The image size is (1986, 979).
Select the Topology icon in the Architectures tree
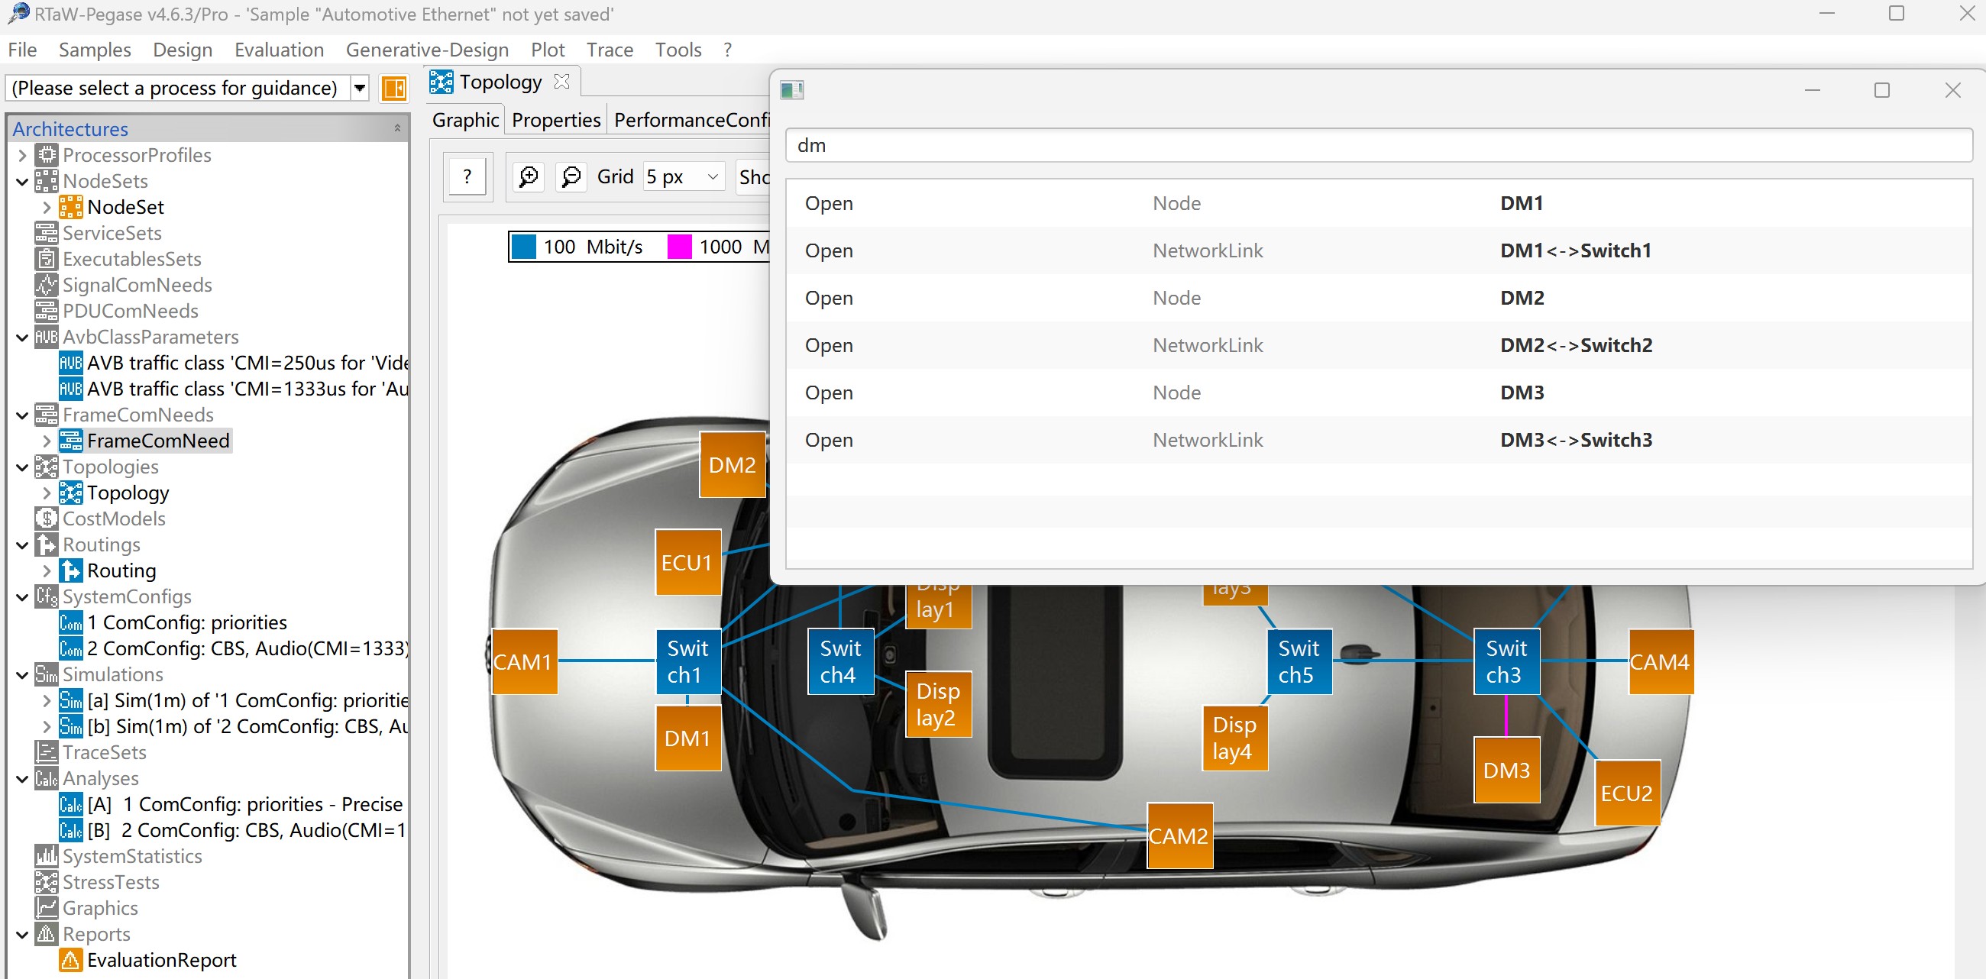coord(71,493)
